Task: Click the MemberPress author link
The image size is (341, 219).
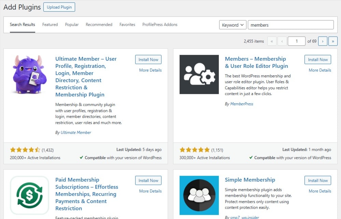Action: pyautogui.click(x=242, y=104)
